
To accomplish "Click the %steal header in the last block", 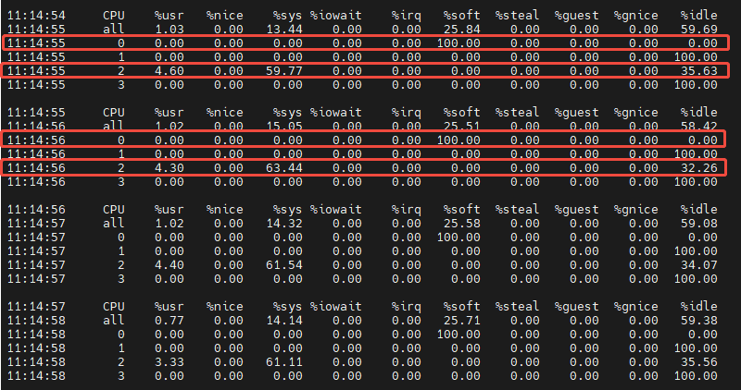I will coord(517,307).
